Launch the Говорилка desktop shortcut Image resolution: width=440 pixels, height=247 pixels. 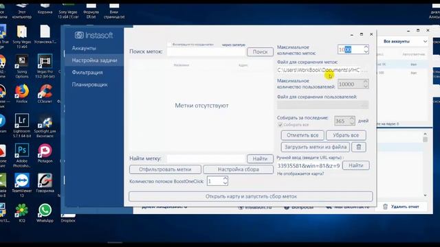(45, 183)
